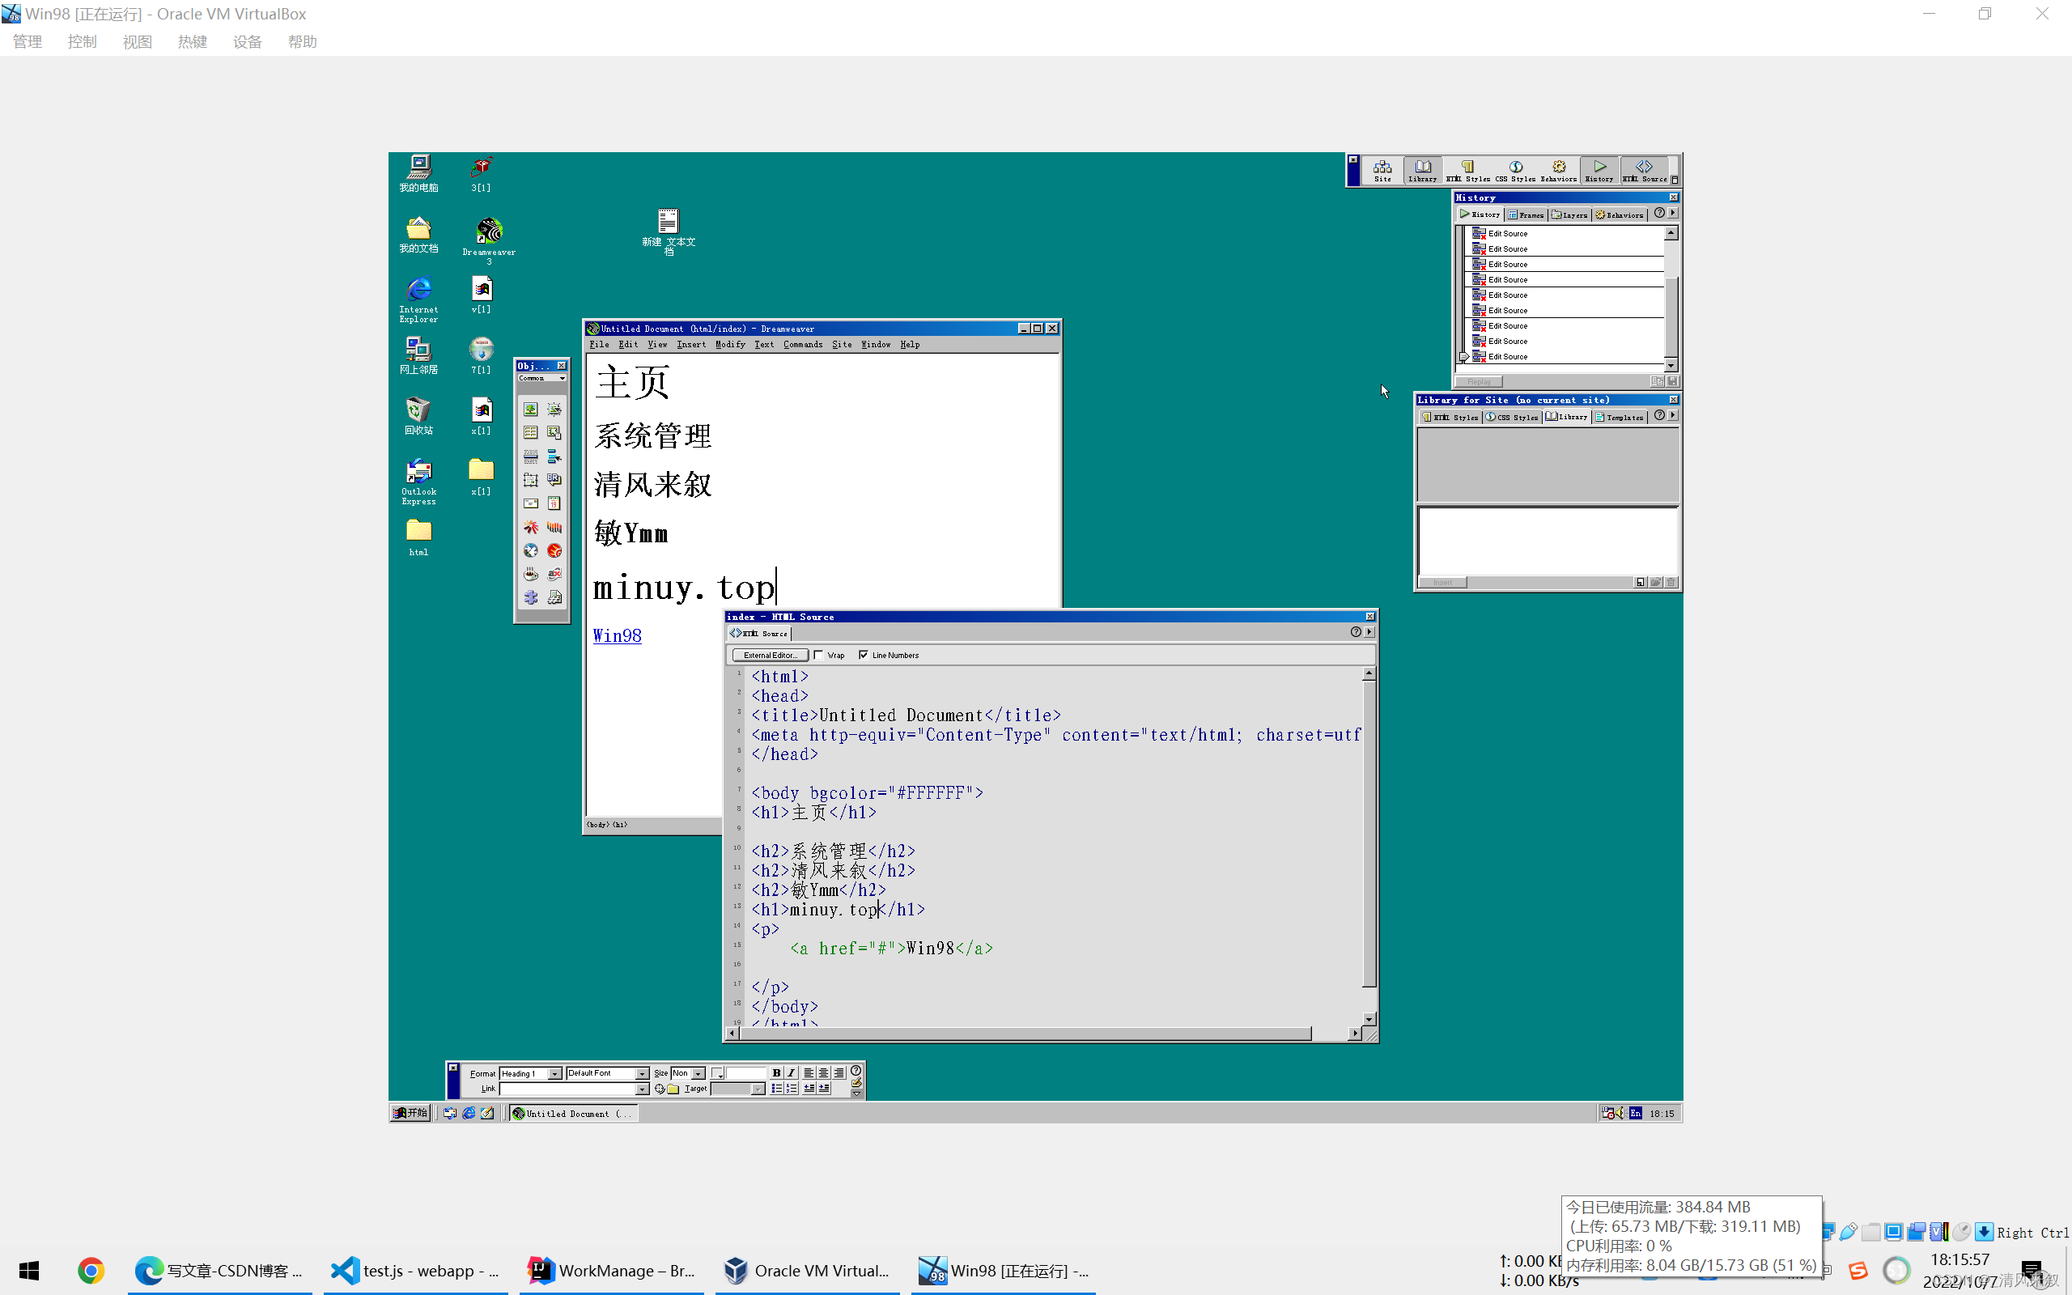Open Site window from launcher
The width and height of the screenshot is (2072, 1295).
pos(1382,171)
